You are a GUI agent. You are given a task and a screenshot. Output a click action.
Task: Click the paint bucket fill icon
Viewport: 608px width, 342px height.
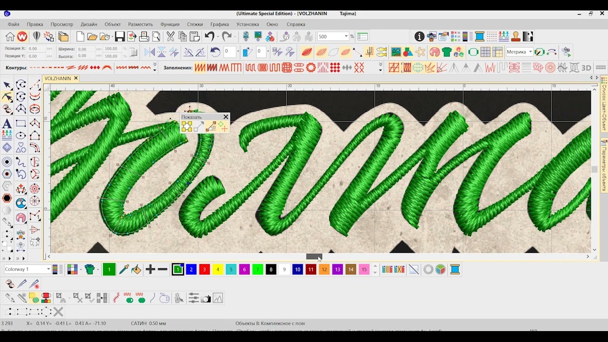click(136, 269)
